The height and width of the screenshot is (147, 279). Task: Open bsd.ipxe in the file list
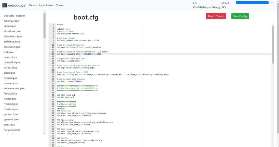(x=8, y=52)
